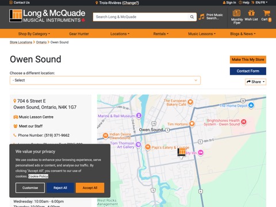Screen dimensions: 276x207
Task: Click the Long & McQuade logo
Action: click(47, 16)
